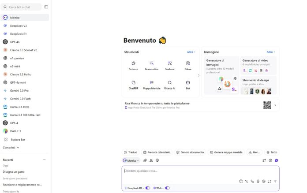Click the quick question clock icon
Image resolution: width=307 pixels, height=193 pixels.
[x=241, y=181]
